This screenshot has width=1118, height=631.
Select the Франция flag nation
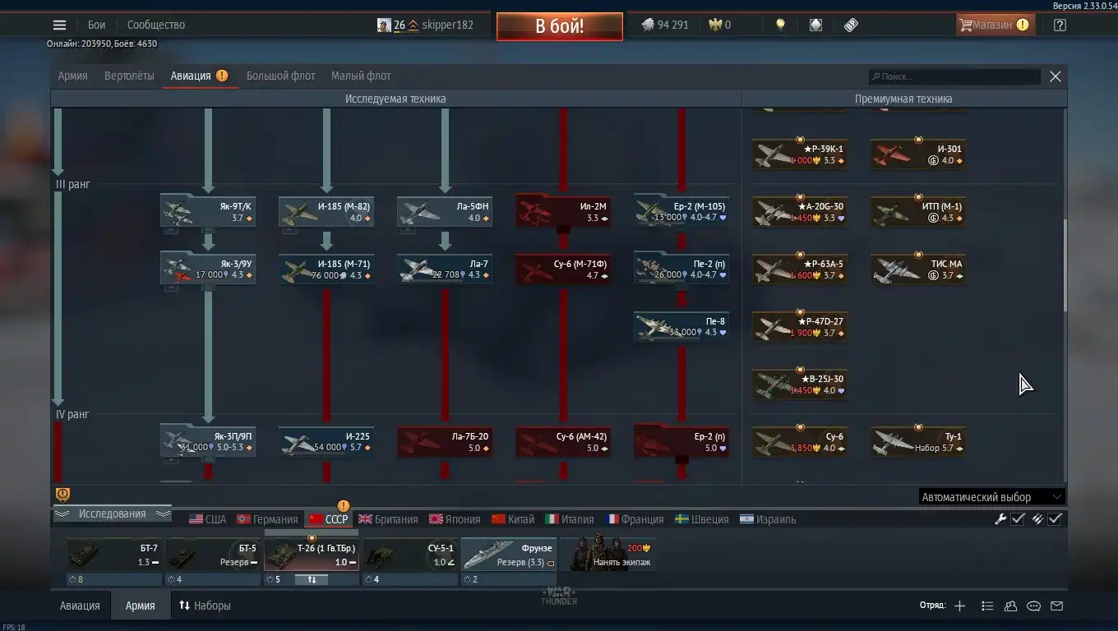635,519
